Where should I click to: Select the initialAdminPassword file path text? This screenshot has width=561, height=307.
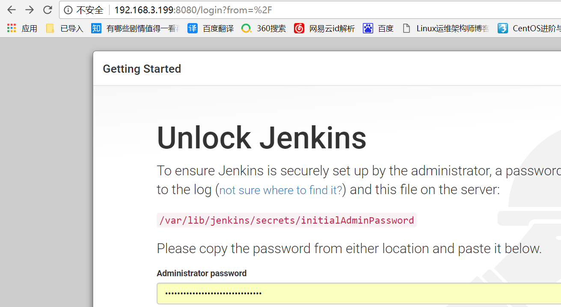[287, 220]
